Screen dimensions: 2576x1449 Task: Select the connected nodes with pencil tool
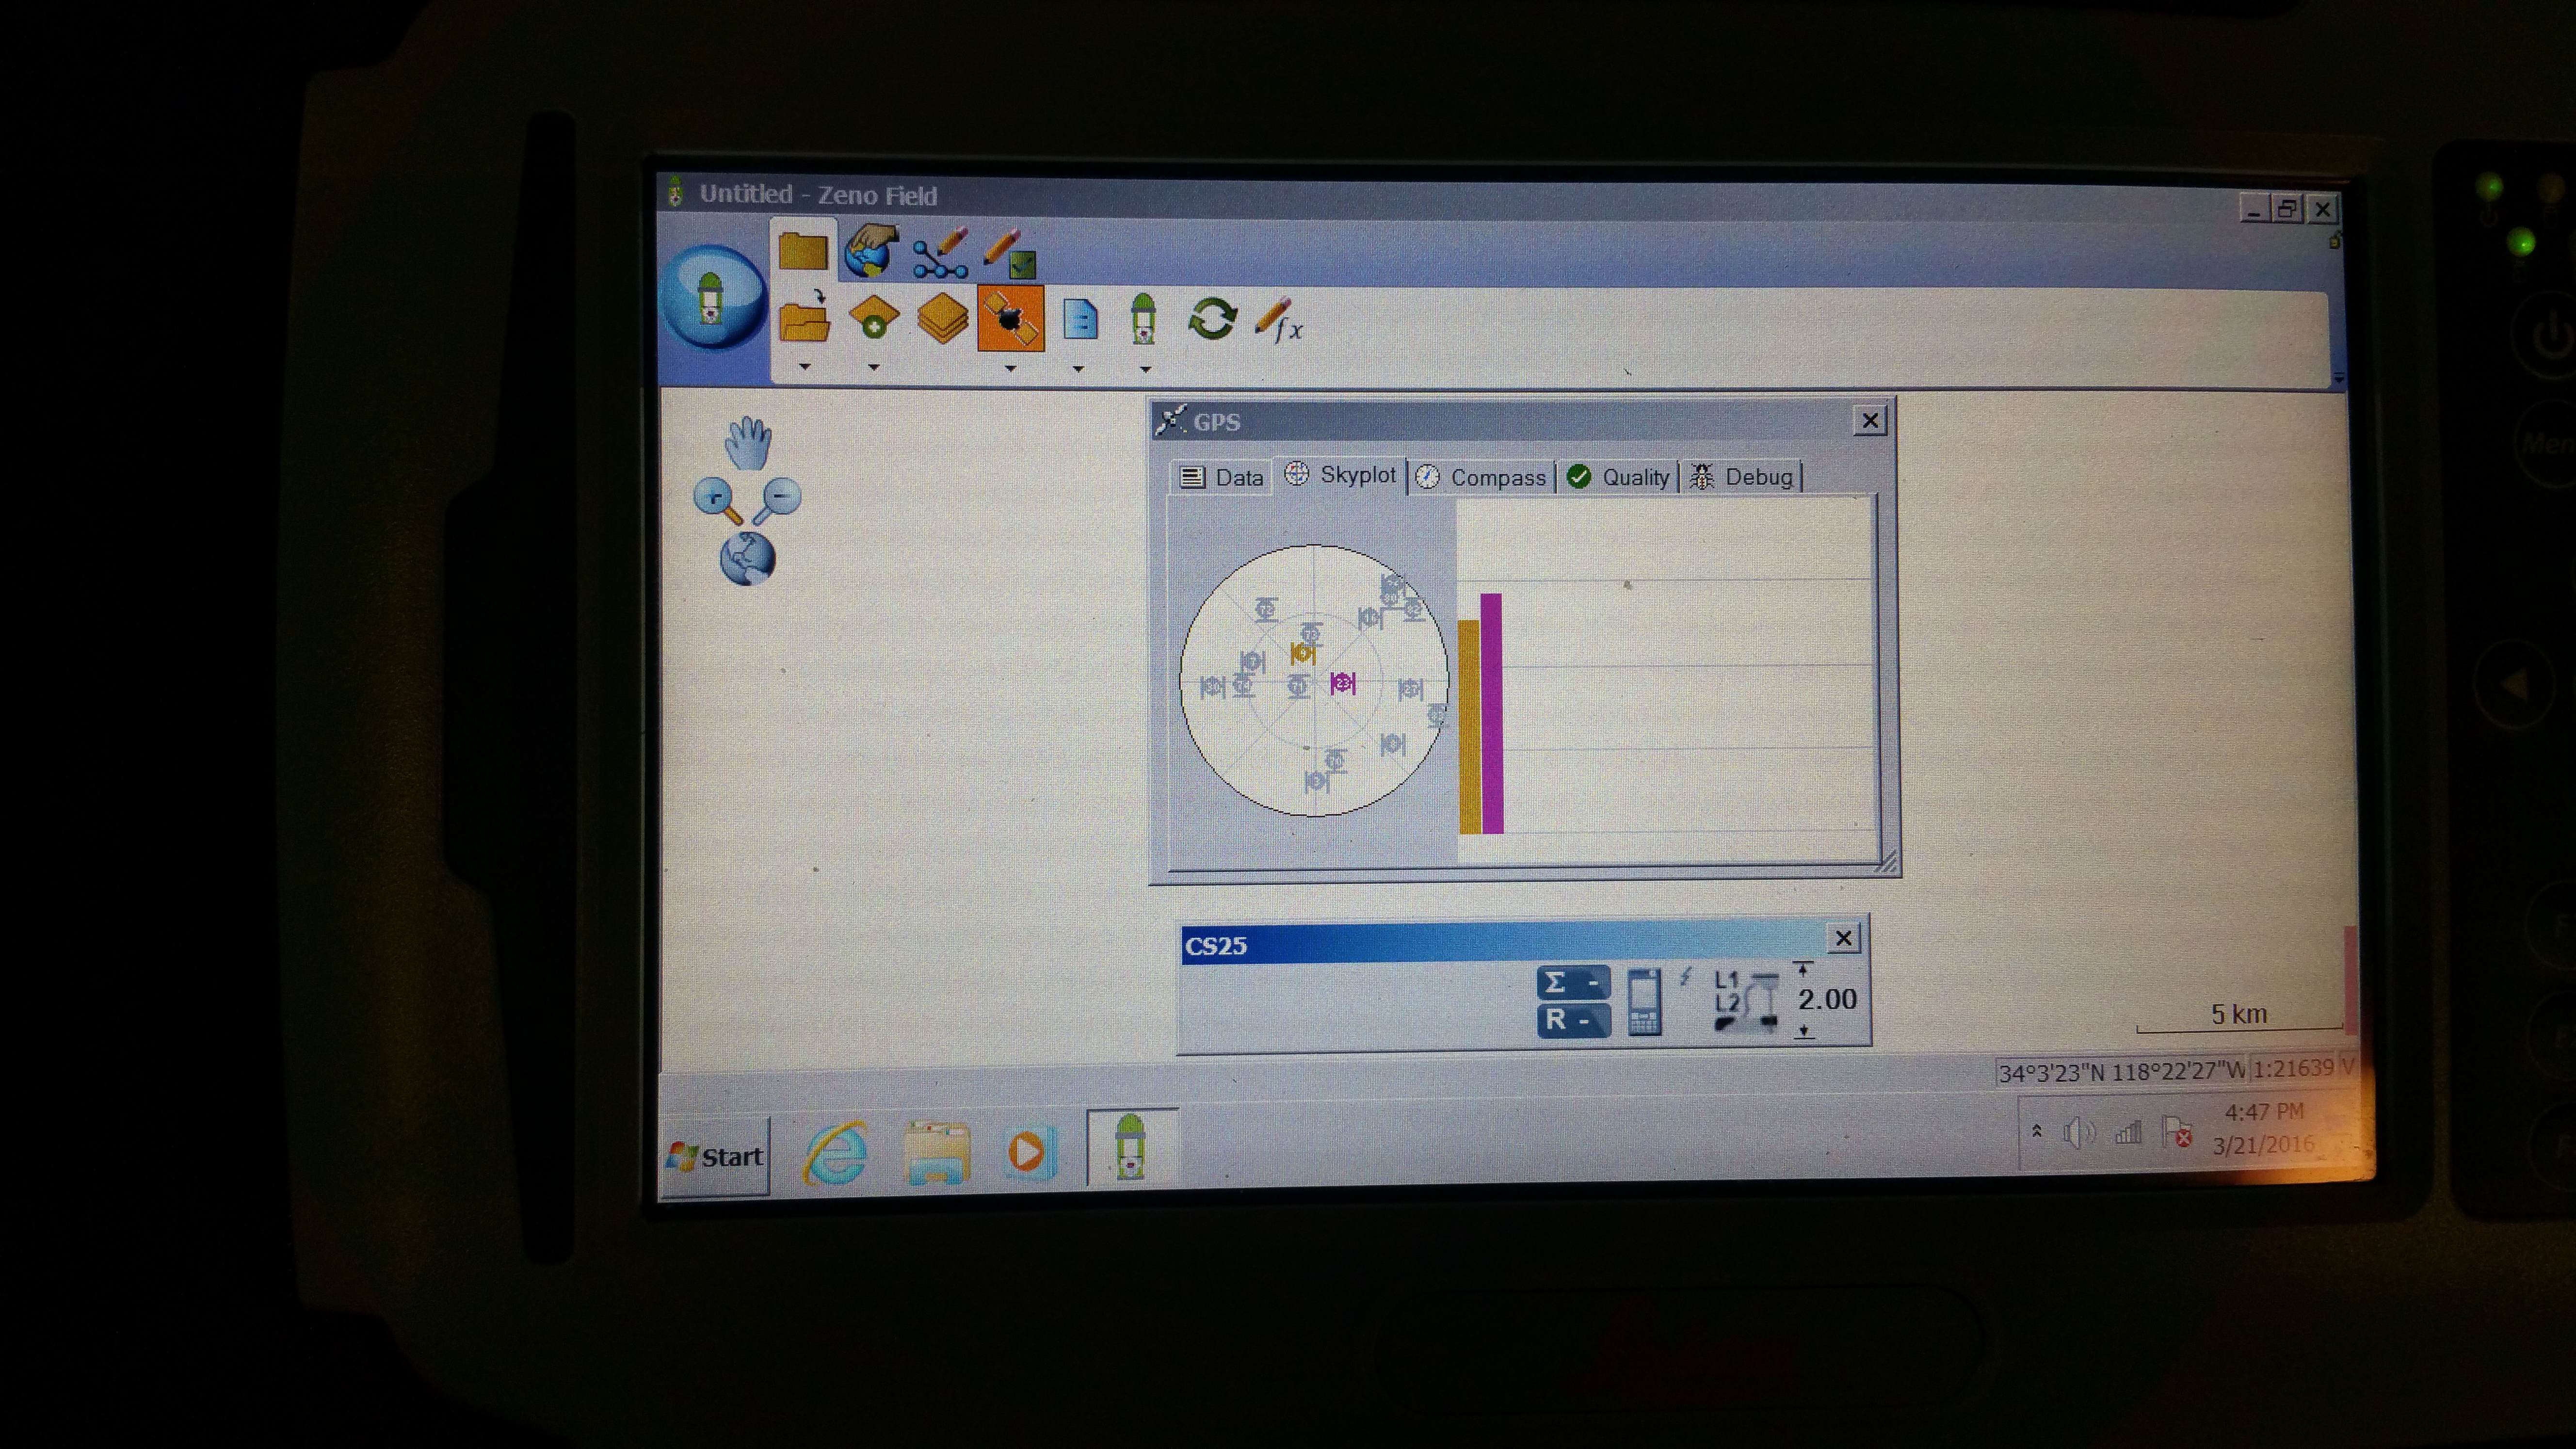940,253
